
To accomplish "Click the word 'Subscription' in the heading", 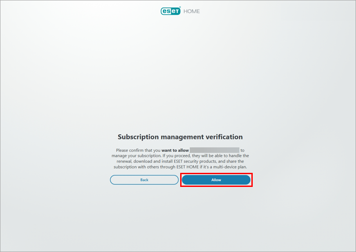I will (x=138, y=137).
